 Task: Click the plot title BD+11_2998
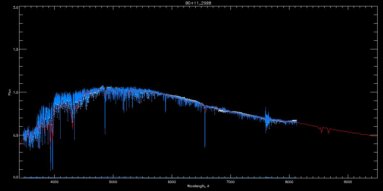click(198, 3)
